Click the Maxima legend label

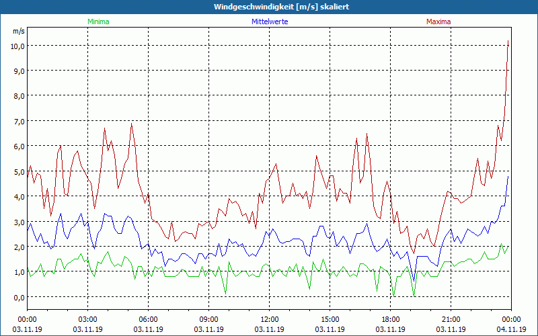click(x=438, y=22)
